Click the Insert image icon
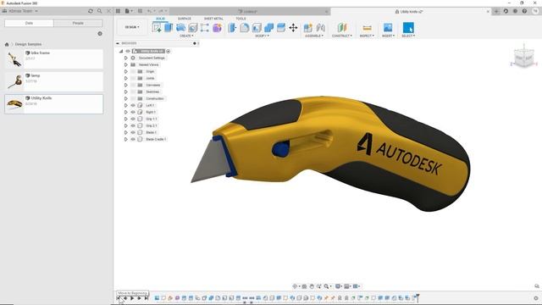 coord(388,27)
